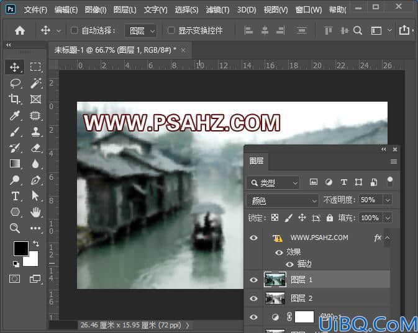418x333 pixels.
Task: Select the Eyedropper tool
Action: 15,115
